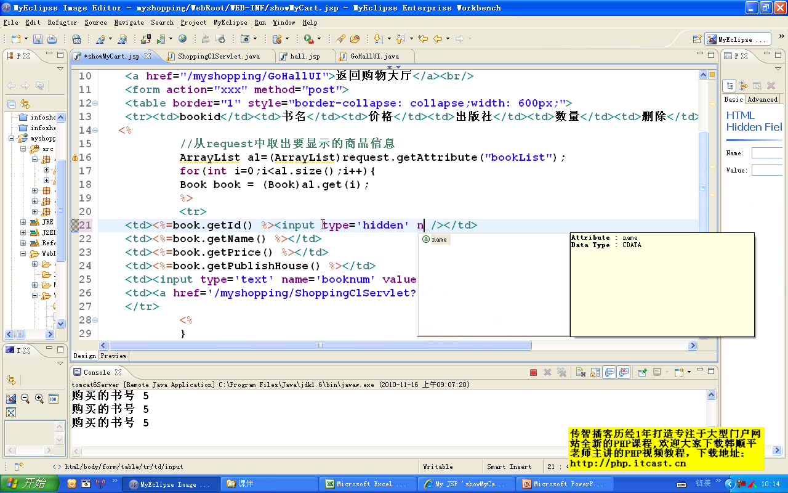This screenshot has height=493, width=788.
Task: Open dropdown next to Run icon
Action: click(319, 39)
